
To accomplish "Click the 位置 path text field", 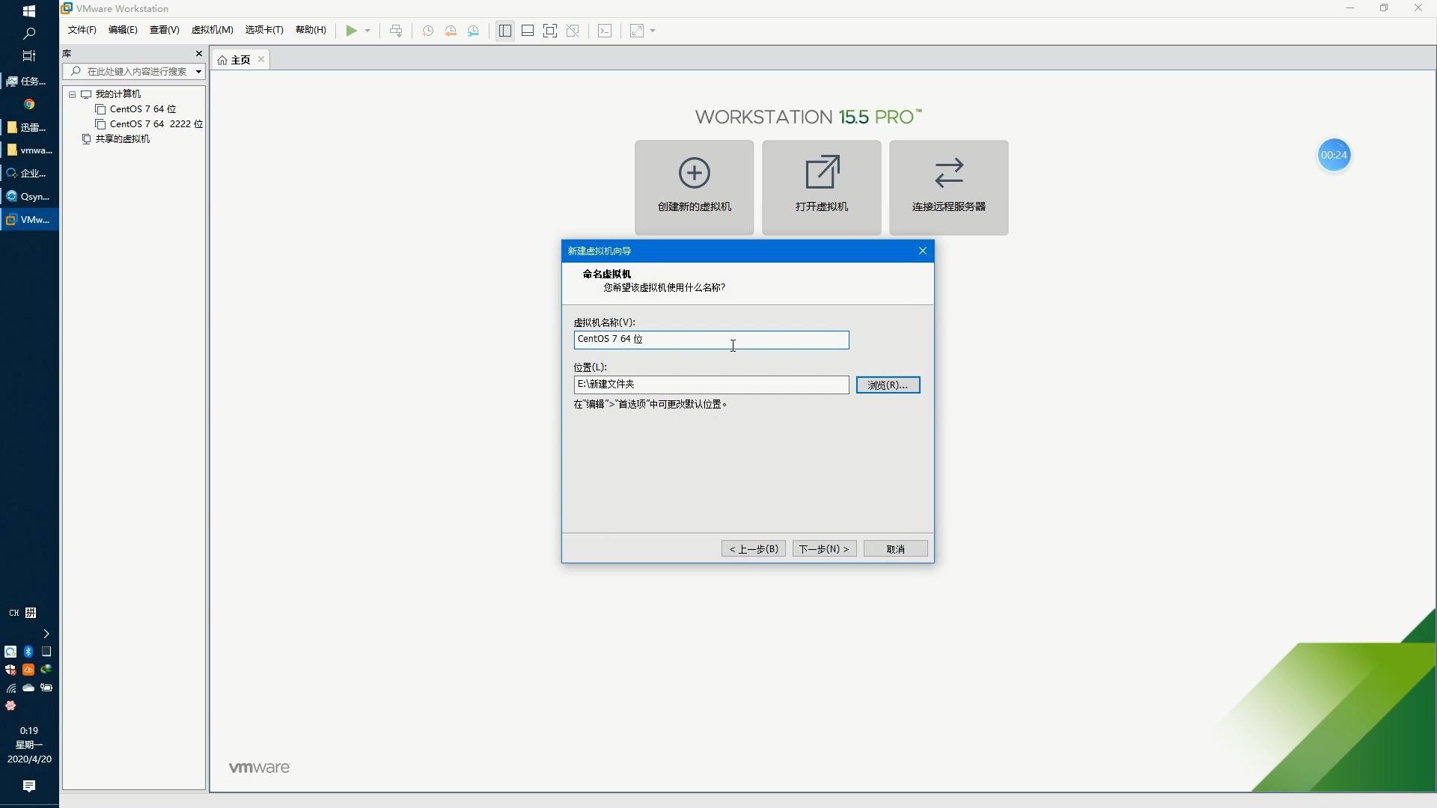I will pos(711,385).
